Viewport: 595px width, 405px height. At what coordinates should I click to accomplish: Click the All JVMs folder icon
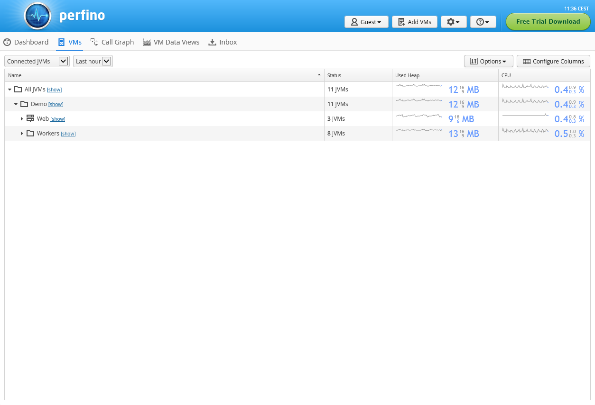(18, 89)
